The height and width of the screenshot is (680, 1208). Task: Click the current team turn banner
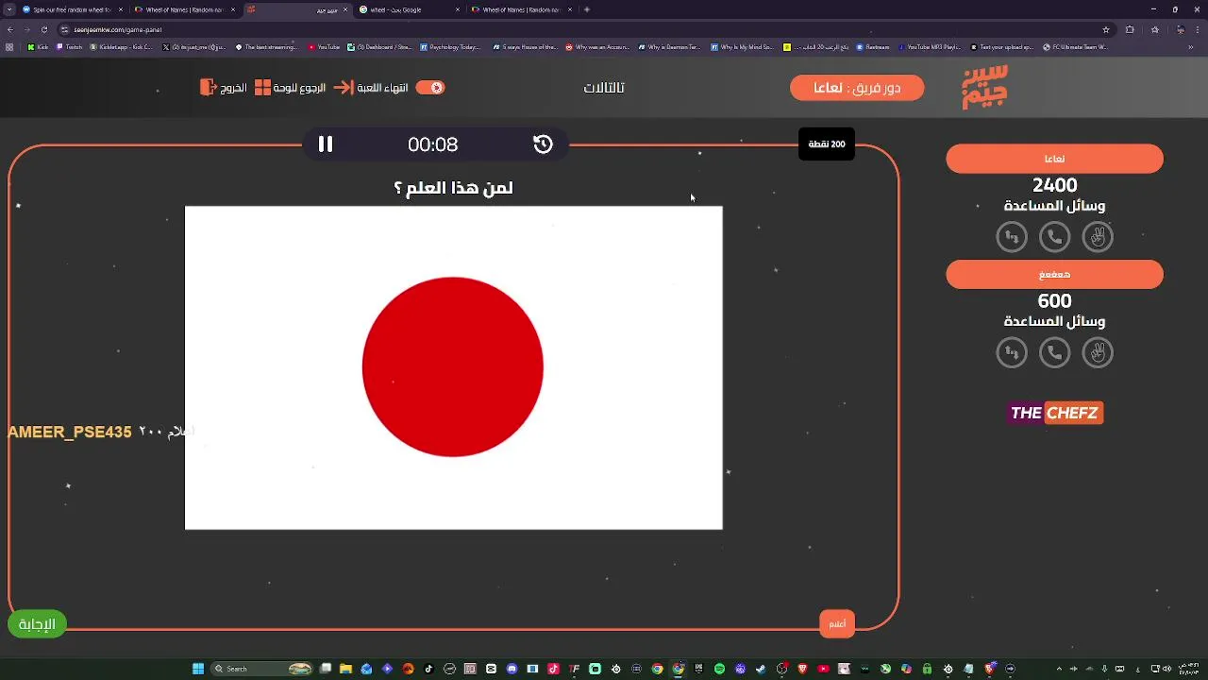pos(857,88)
